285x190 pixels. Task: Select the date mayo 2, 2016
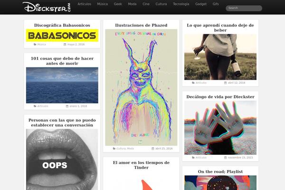pyautogui.click(x=76, y=44)
